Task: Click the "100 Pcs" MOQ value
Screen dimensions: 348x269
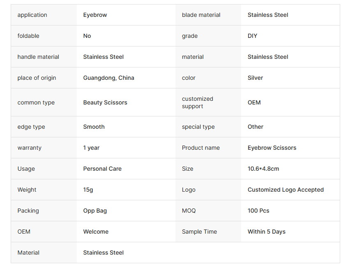Action: tap(258, 211)
